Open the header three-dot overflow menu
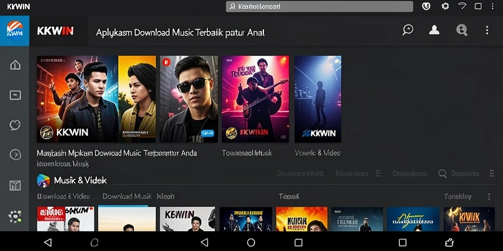The image size is (503, 251). (x=487, y=30)
